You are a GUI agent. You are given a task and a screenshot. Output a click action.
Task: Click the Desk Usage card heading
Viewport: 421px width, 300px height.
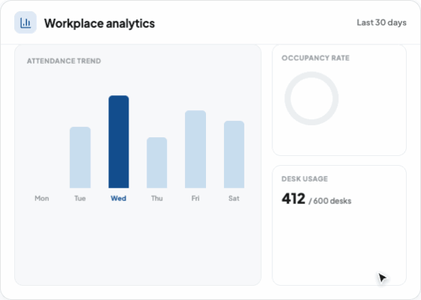pos(304,179)
